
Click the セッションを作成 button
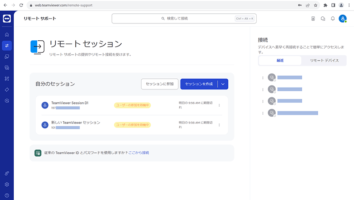coord(199,84)
